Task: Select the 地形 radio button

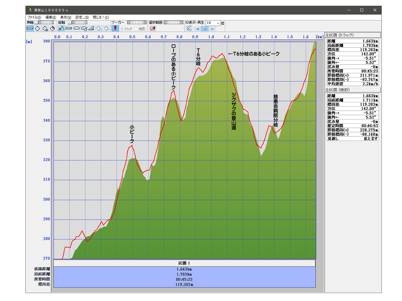Action: [x=136, y=29]
